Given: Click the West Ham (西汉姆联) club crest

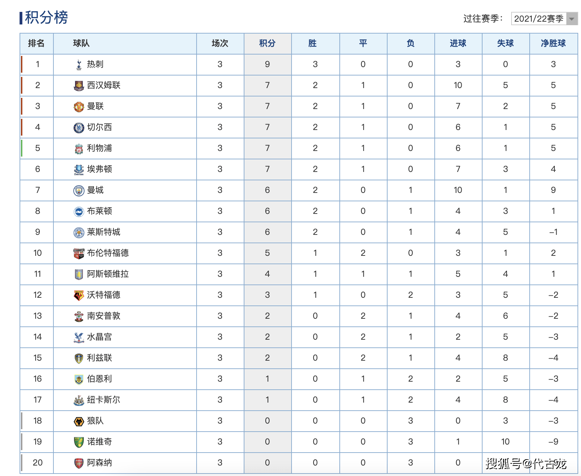Looking at the screenshot, I should coord(79,86).
